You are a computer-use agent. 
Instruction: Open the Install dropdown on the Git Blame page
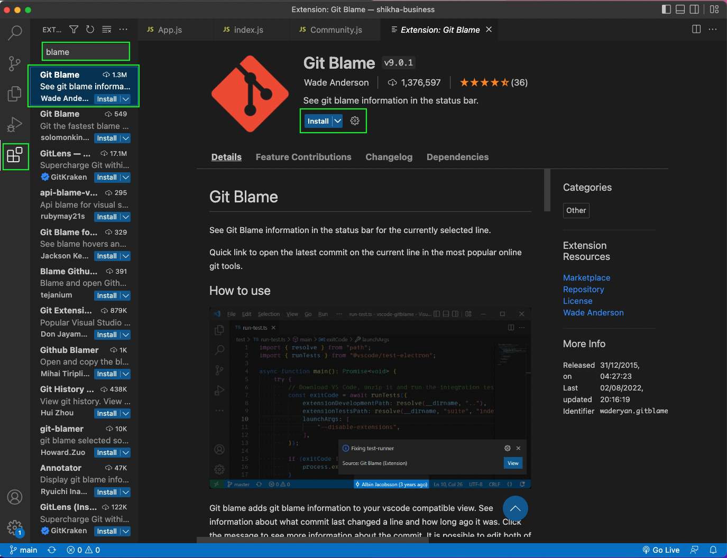point(338,120)
